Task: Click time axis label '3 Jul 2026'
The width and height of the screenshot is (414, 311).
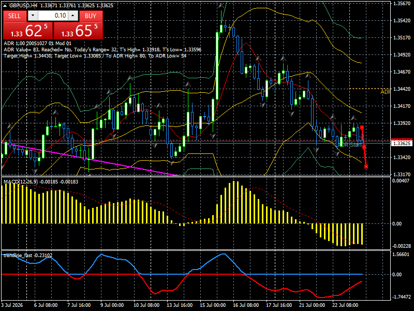Action: point(12,305)
